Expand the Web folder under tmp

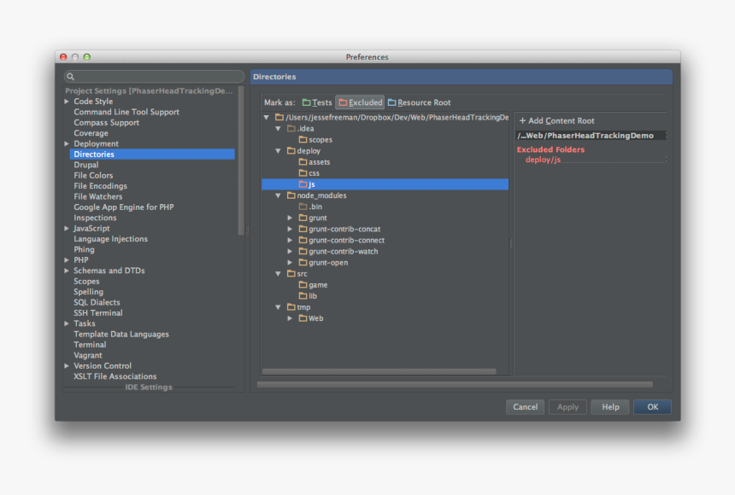291,317
